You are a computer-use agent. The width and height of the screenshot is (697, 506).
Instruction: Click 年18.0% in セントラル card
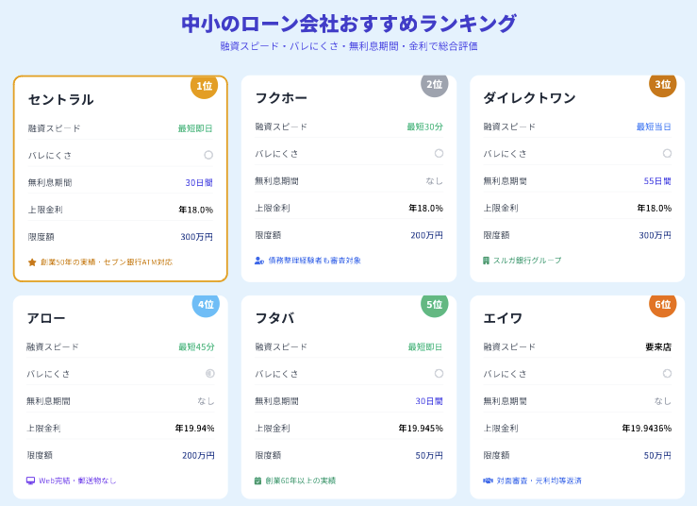point(196,210)
